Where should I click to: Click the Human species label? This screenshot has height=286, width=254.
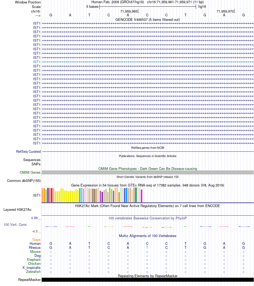point(35,243)
